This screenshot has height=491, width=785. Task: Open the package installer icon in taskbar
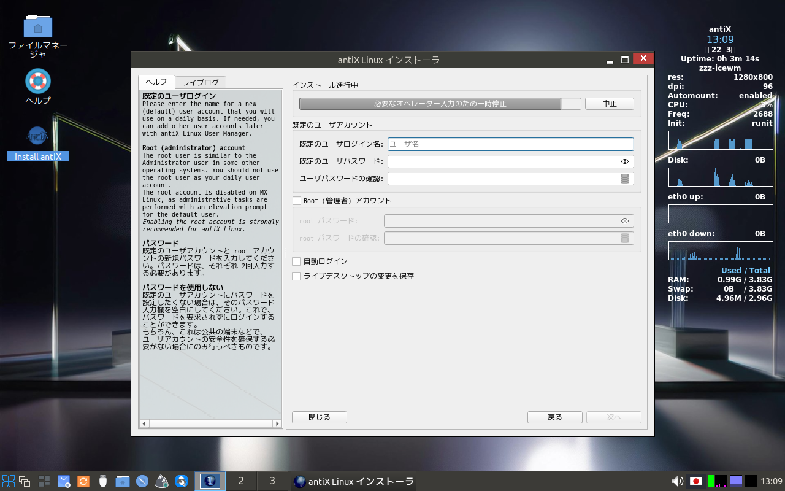[64, 481]
